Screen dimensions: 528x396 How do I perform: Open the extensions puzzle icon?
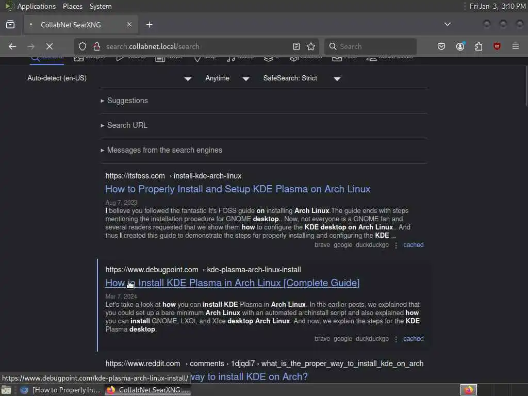tap(478, 46)
